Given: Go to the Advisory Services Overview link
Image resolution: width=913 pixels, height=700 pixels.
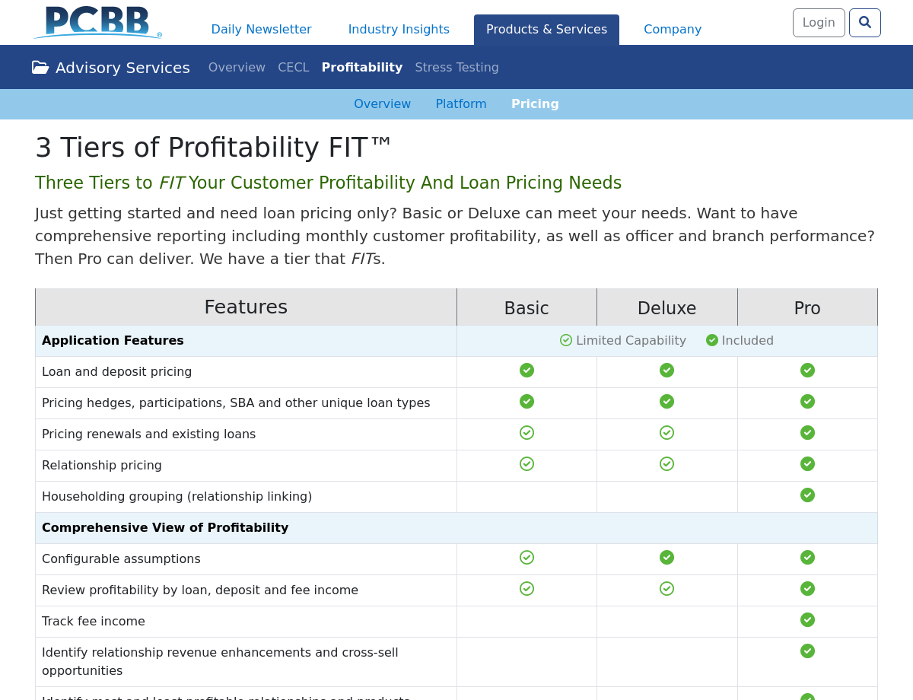Looking at the screenshot, I should point(237,67).
